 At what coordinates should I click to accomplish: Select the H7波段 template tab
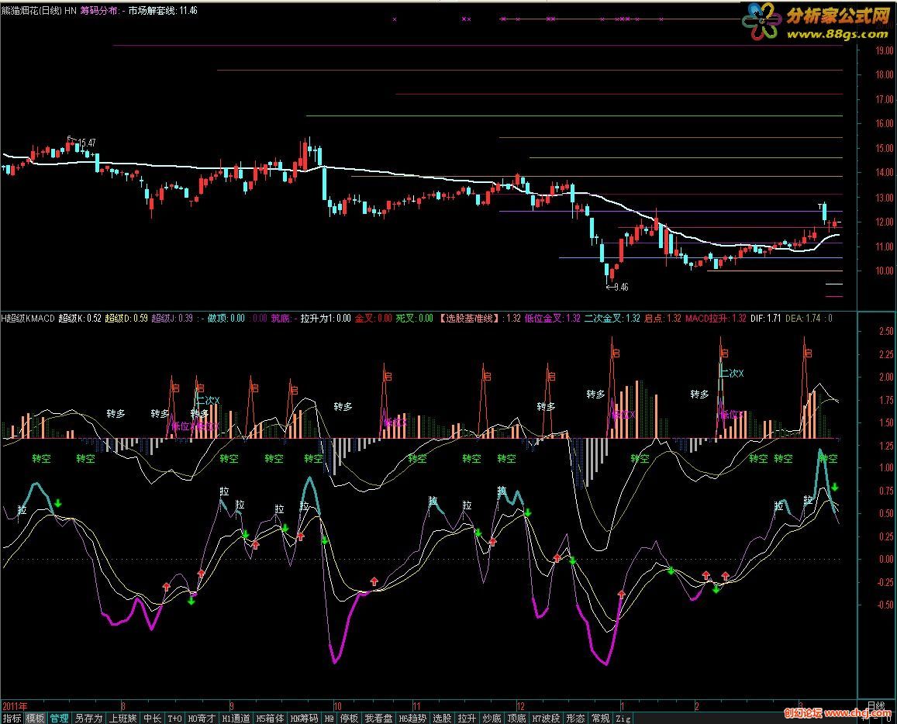[546, 719]
